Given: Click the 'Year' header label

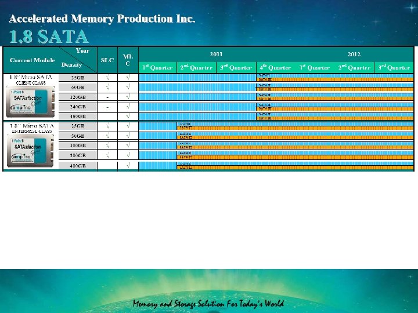Looking at the screenshot, I should (x=82, y=51).
